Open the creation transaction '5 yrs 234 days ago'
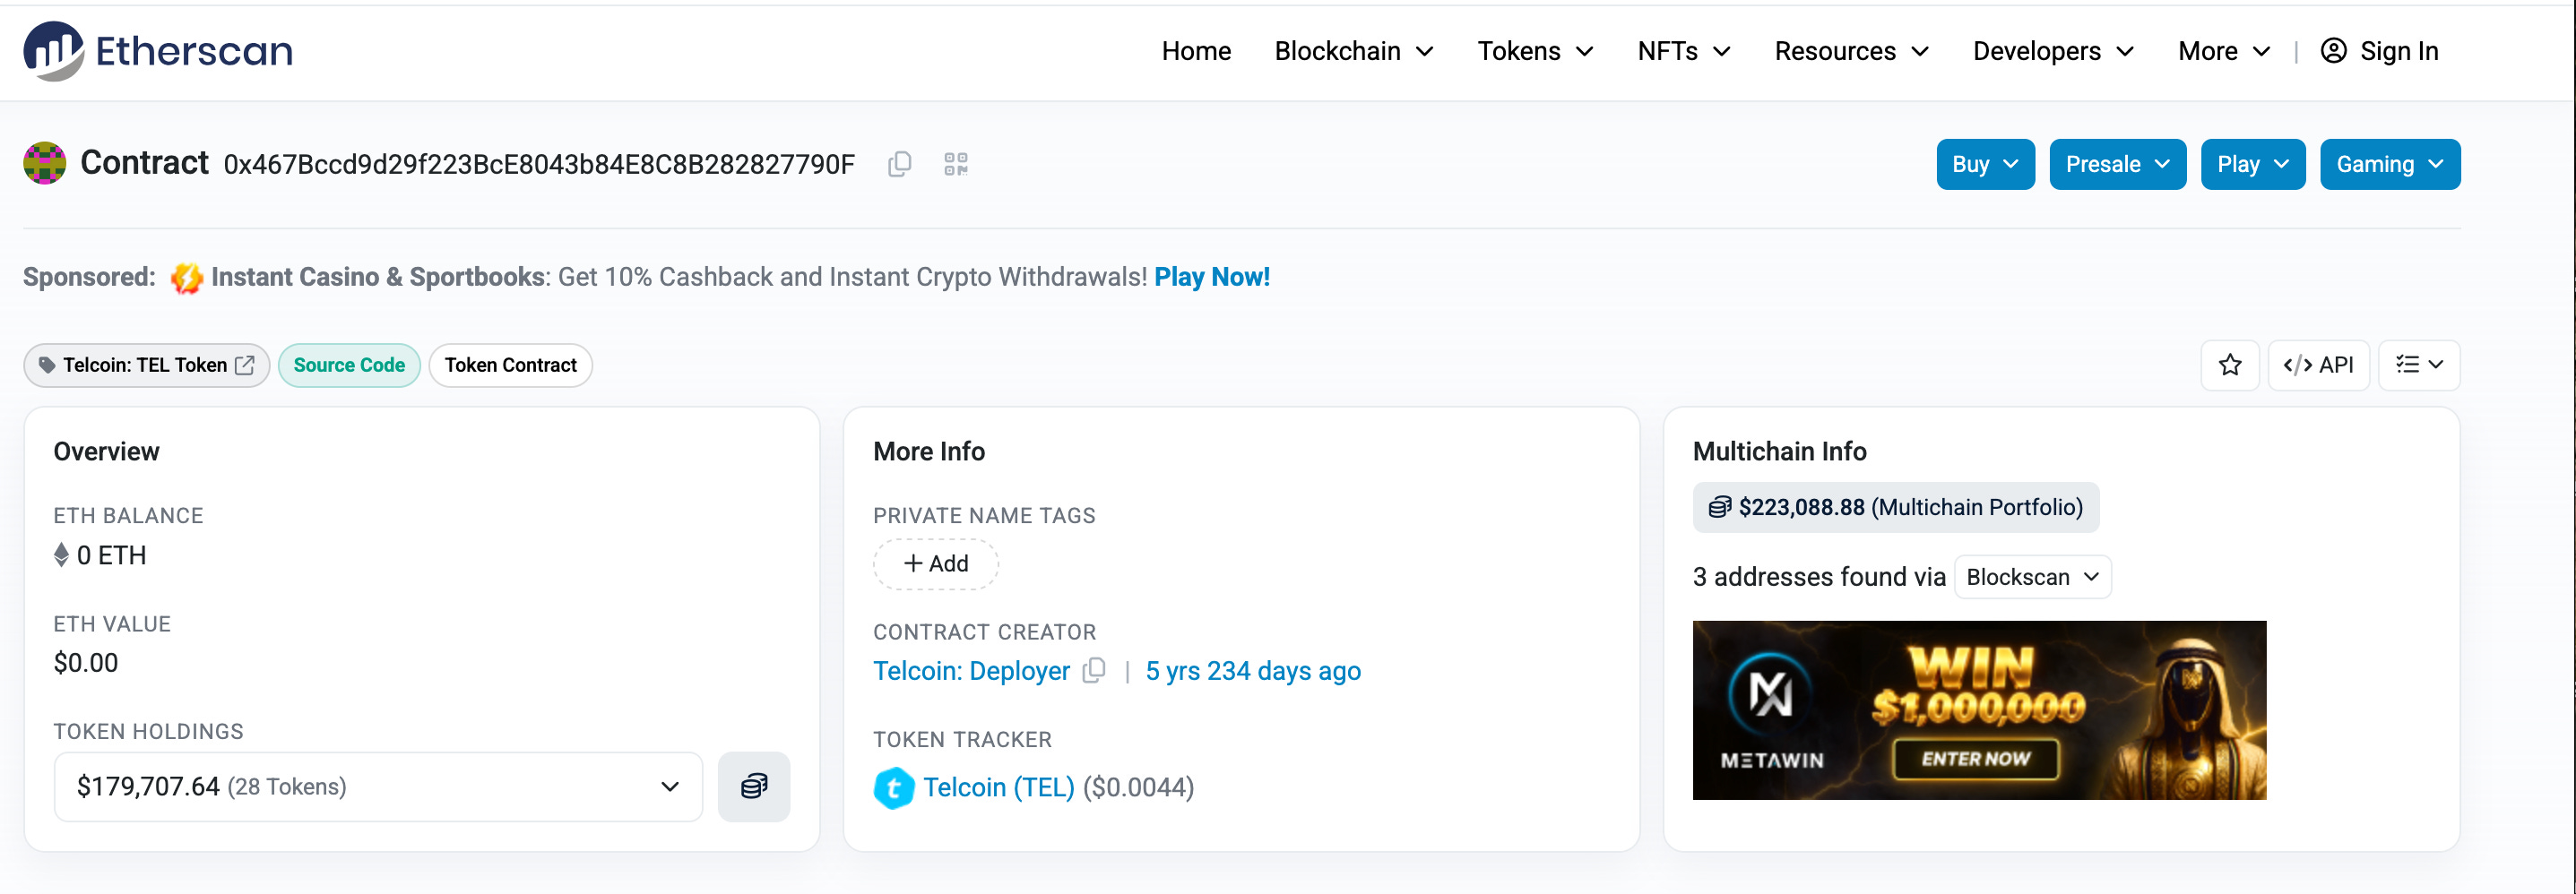2576x894 pixels. click(x=1252, y=670)
